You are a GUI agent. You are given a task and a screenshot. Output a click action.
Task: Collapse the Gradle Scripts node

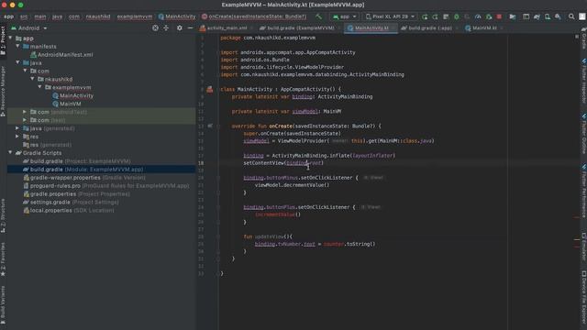coord(10,153)
